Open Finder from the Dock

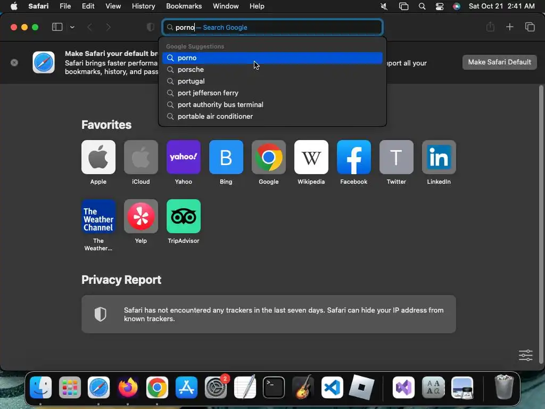(x=40, y=387)
